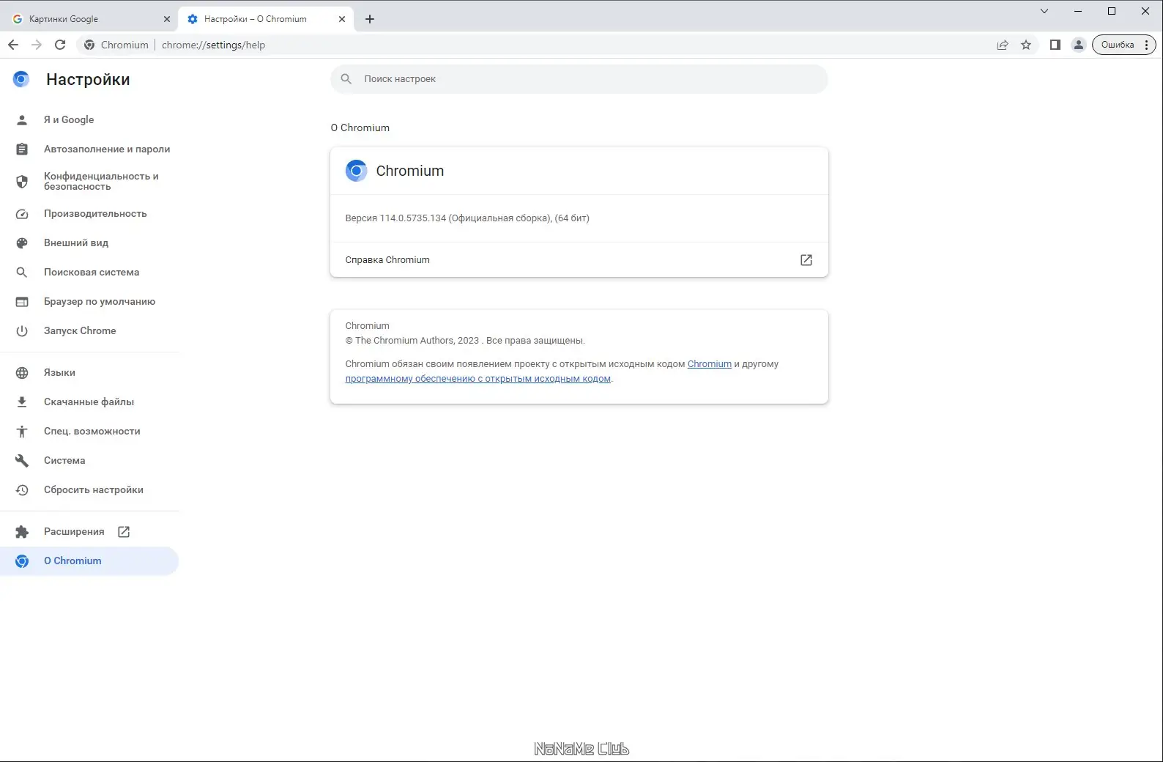Open Запуск Chrome settings section
This screenshot has width=1163, height=762.
click(89, 331)
